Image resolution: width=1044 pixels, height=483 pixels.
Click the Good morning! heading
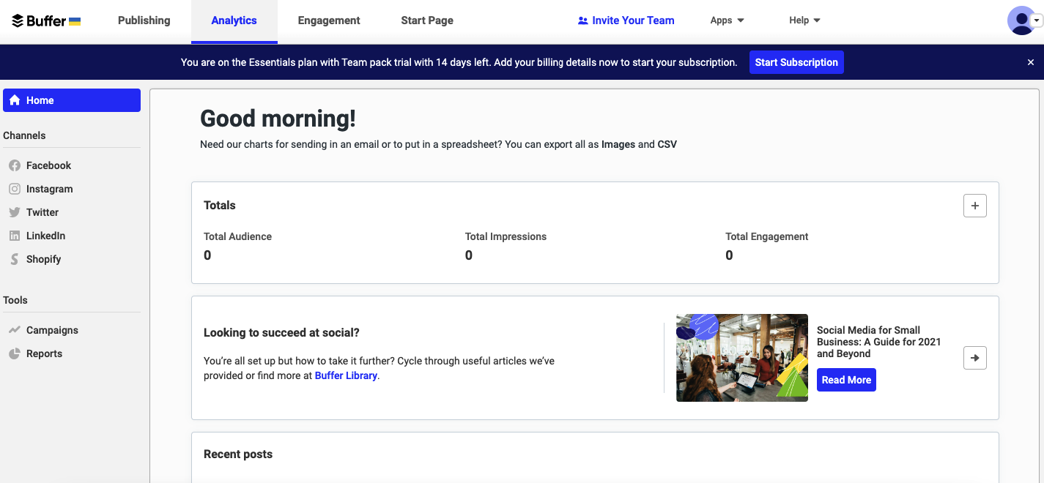278,119
